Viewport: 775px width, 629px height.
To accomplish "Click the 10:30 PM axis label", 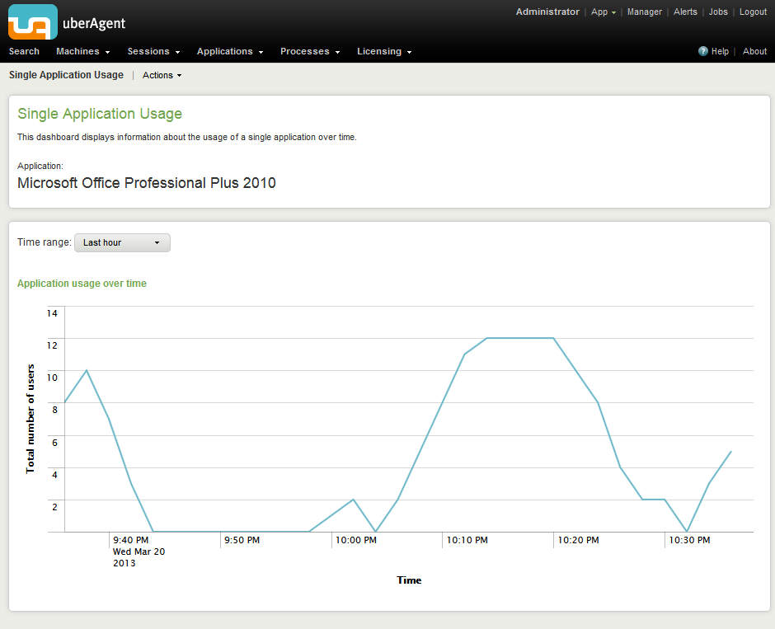I will [689, 540].
